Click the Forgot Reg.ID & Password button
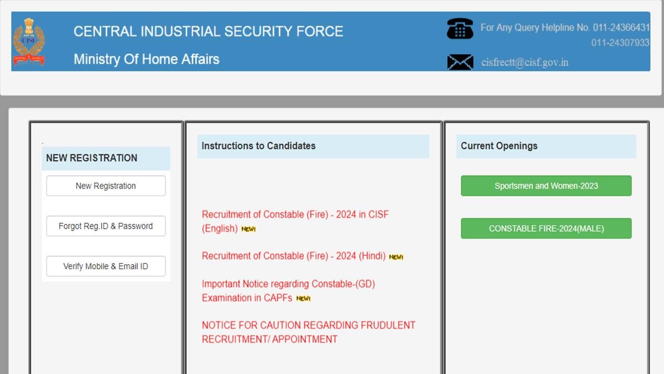Screen dimensions: 664x374 (106, 226)
